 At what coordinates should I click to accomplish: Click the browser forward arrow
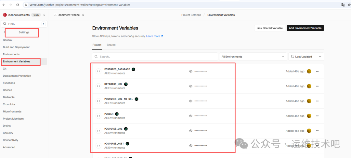pyautogui.click(x=10, y=5)
